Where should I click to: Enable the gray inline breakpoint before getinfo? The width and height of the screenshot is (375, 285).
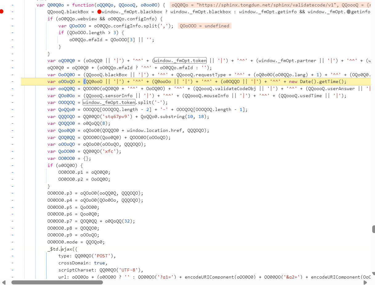(349, 12)
